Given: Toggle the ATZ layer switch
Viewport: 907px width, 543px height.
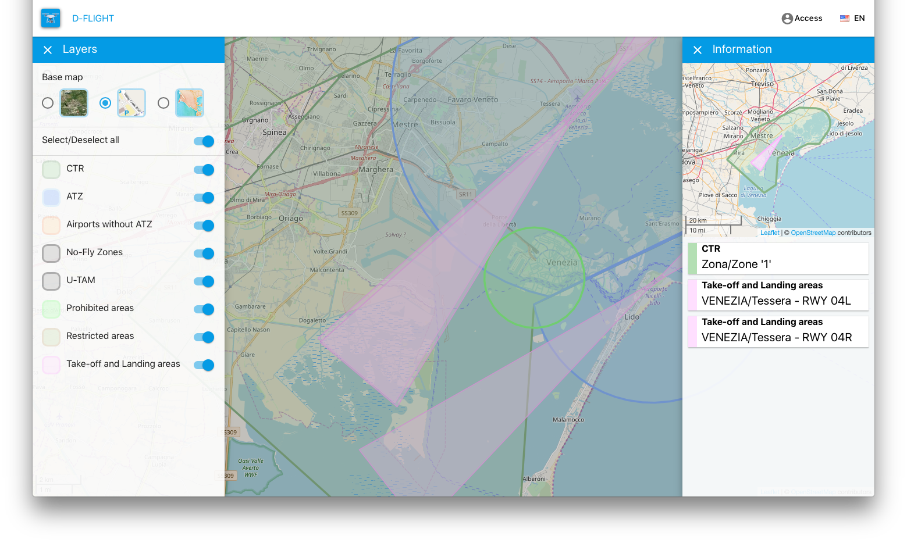Looking at the screenshot, I should click(204, 198).
